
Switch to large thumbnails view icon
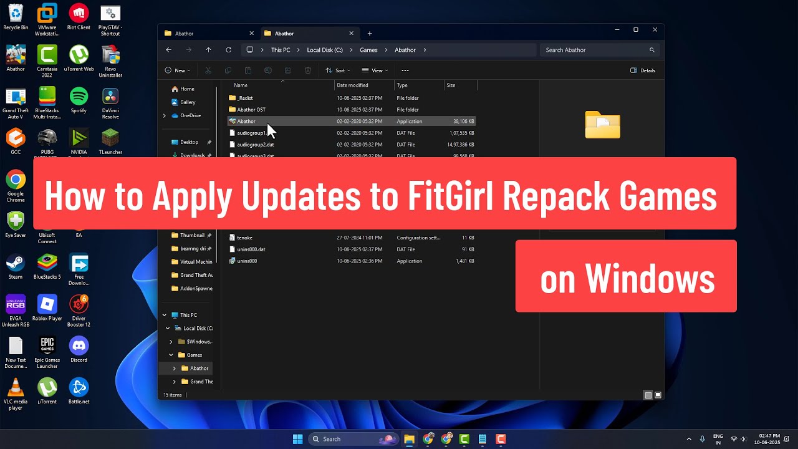[x=658, y=395]
